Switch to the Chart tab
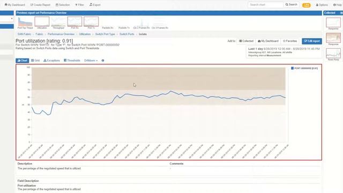Screen dimensions: 343x193 point(23,61)
